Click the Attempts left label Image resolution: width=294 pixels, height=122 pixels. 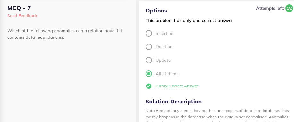point(270,8)
